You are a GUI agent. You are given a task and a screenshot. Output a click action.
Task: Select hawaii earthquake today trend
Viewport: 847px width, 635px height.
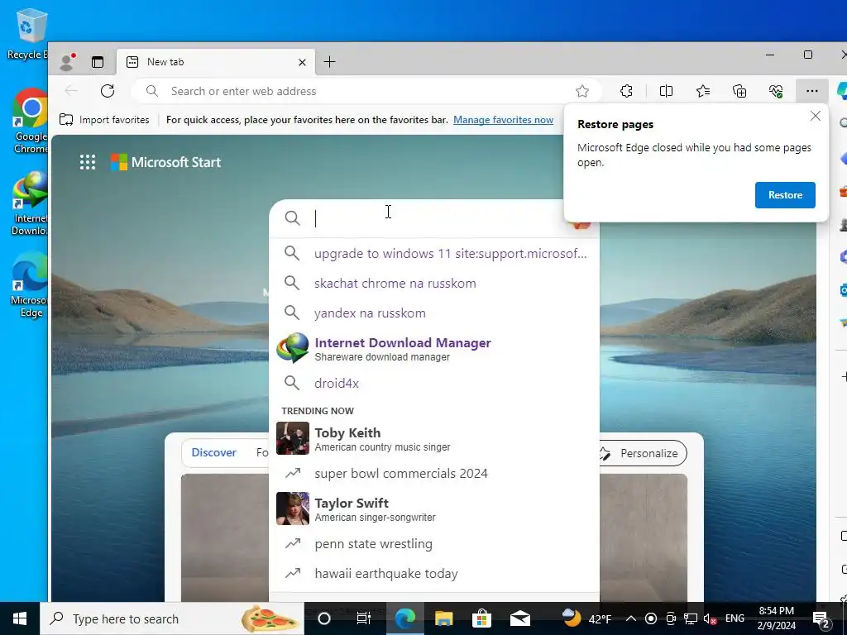coord(434,574)
